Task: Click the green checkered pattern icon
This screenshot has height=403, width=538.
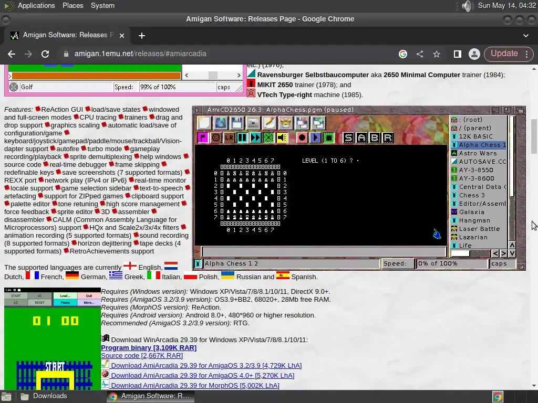Action: (268, 138)
